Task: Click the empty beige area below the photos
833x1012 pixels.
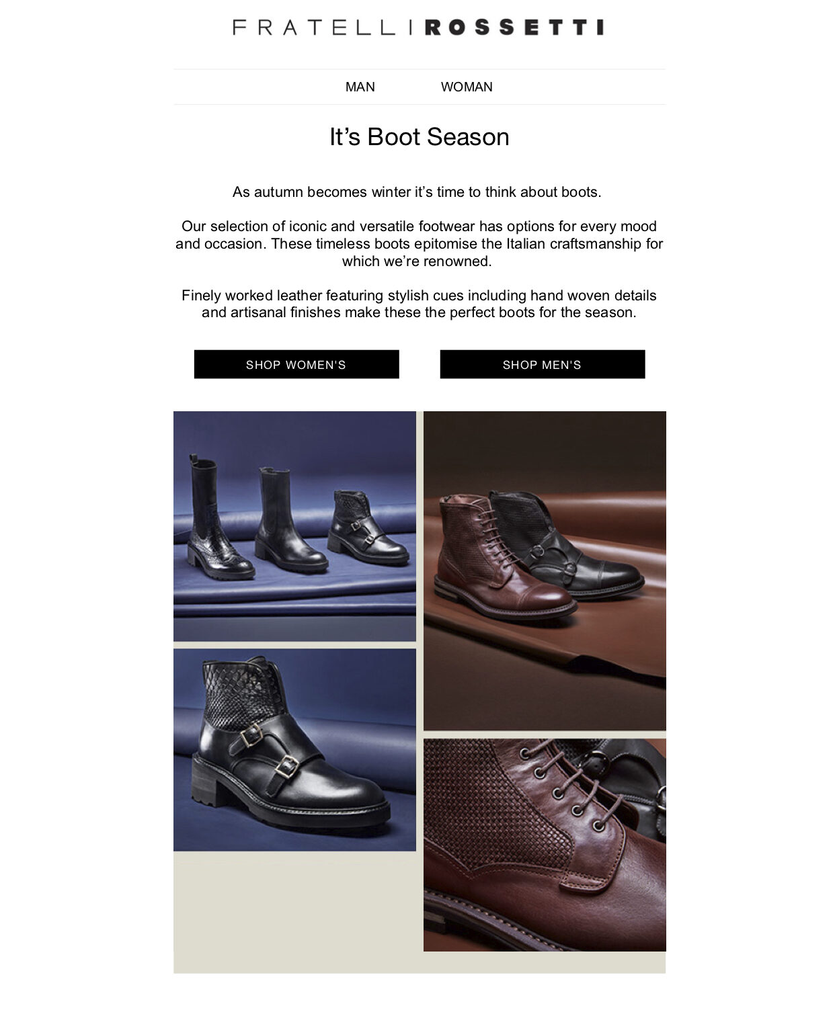Action: [296, 911]
